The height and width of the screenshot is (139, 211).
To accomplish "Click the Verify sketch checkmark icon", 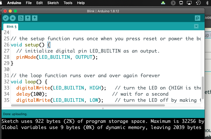I will click(x=6, y=18).
